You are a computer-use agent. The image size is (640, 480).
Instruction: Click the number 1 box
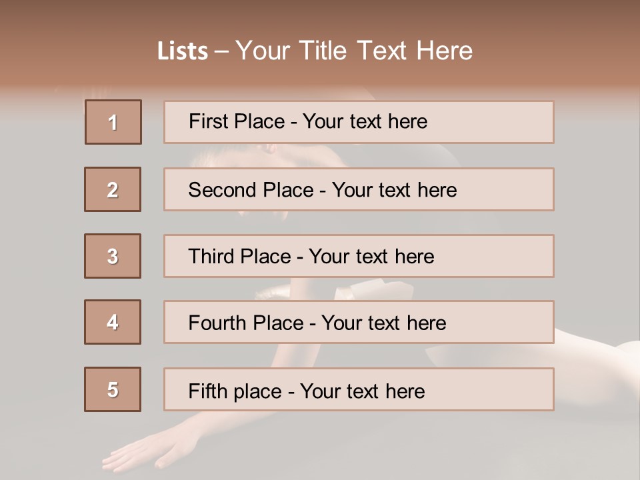point(113,122)
